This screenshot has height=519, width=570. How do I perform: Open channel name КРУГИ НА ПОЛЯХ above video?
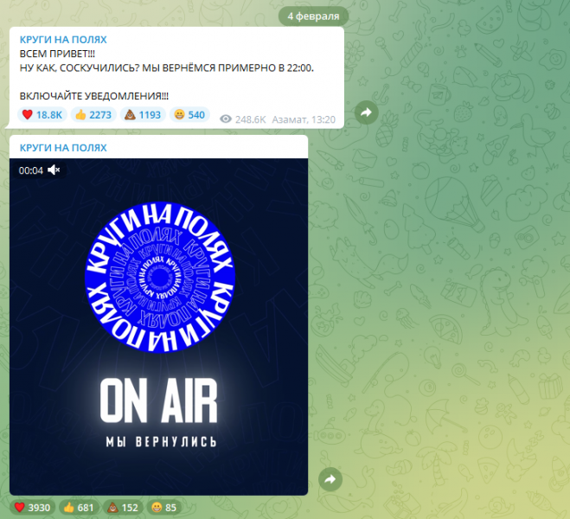click(63, 148)
